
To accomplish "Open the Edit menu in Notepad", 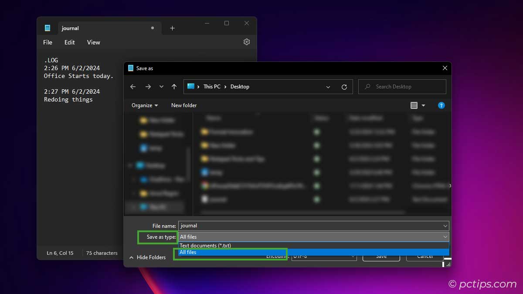I will point(69,42).
